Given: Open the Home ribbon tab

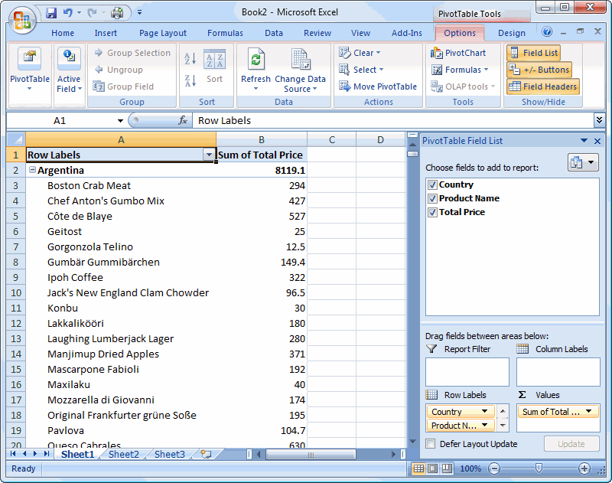Looking at the screenshot, I should click(x=63, y=33).
